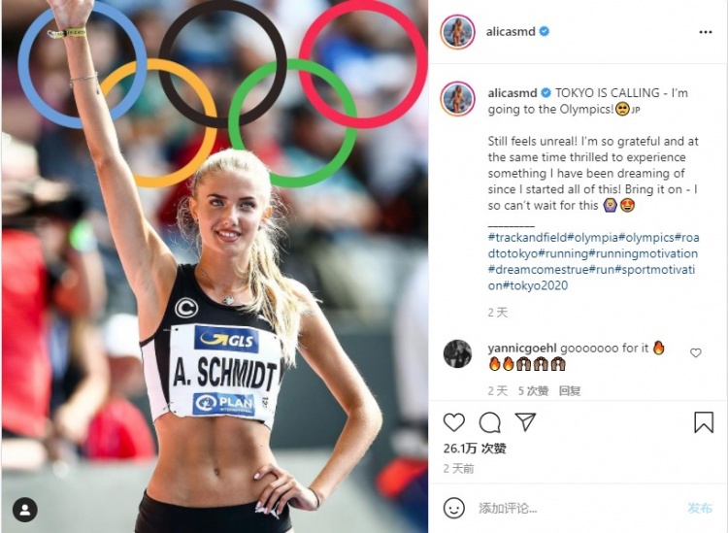This screenshot has width=728, height=533.
Task: Open the #tokyo2020 hashtag
Action: 538,285
